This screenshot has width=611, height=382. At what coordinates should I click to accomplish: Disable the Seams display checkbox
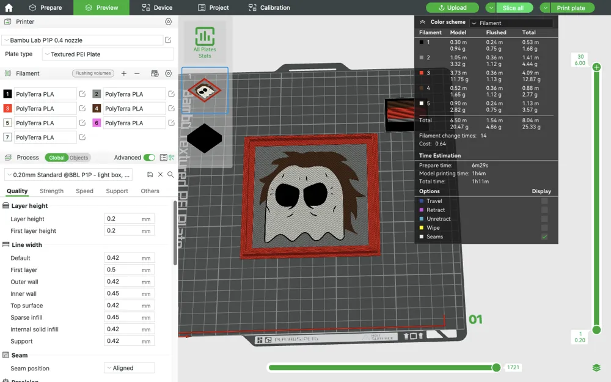544,237
